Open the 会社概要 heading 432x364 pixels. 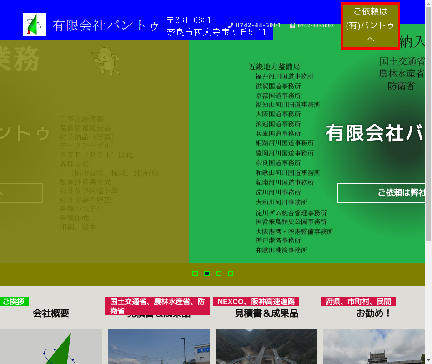(x=51, y=313)
